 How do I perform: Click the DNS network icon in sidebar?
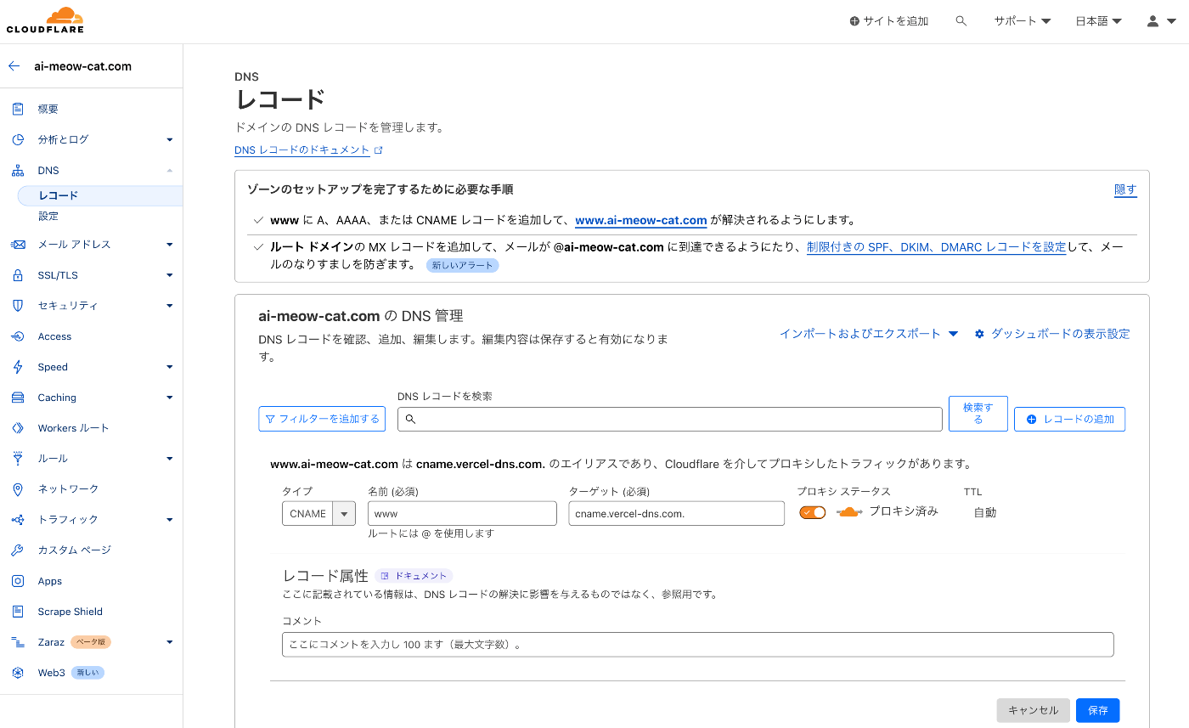(x=18, y=171)
